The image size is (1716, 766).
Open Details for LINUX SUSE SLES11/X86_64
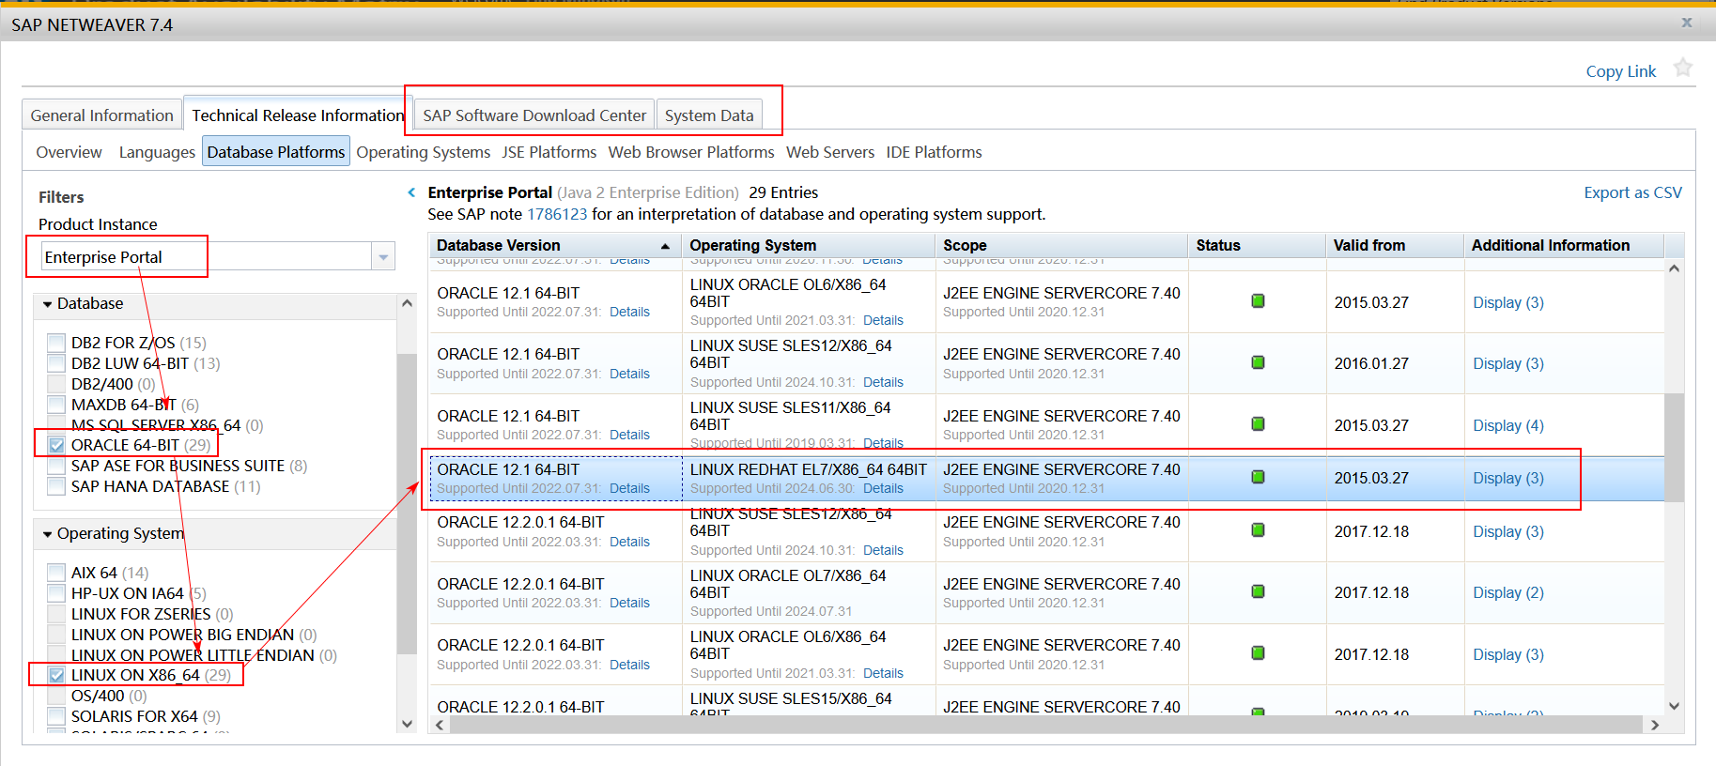click(x=883, y=443)
